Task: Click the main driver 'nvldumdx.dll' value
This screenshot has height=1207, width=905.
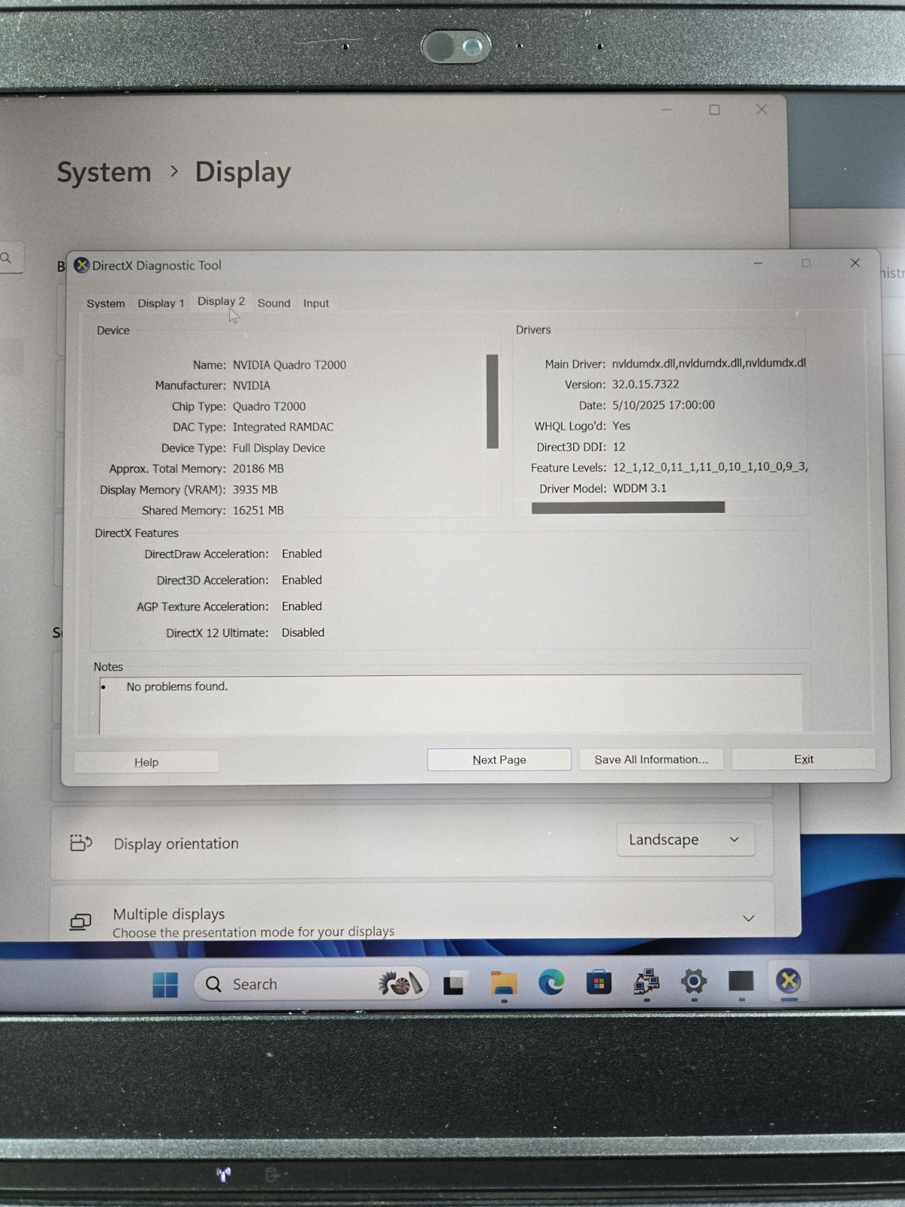Action: [x=709, y=363]
